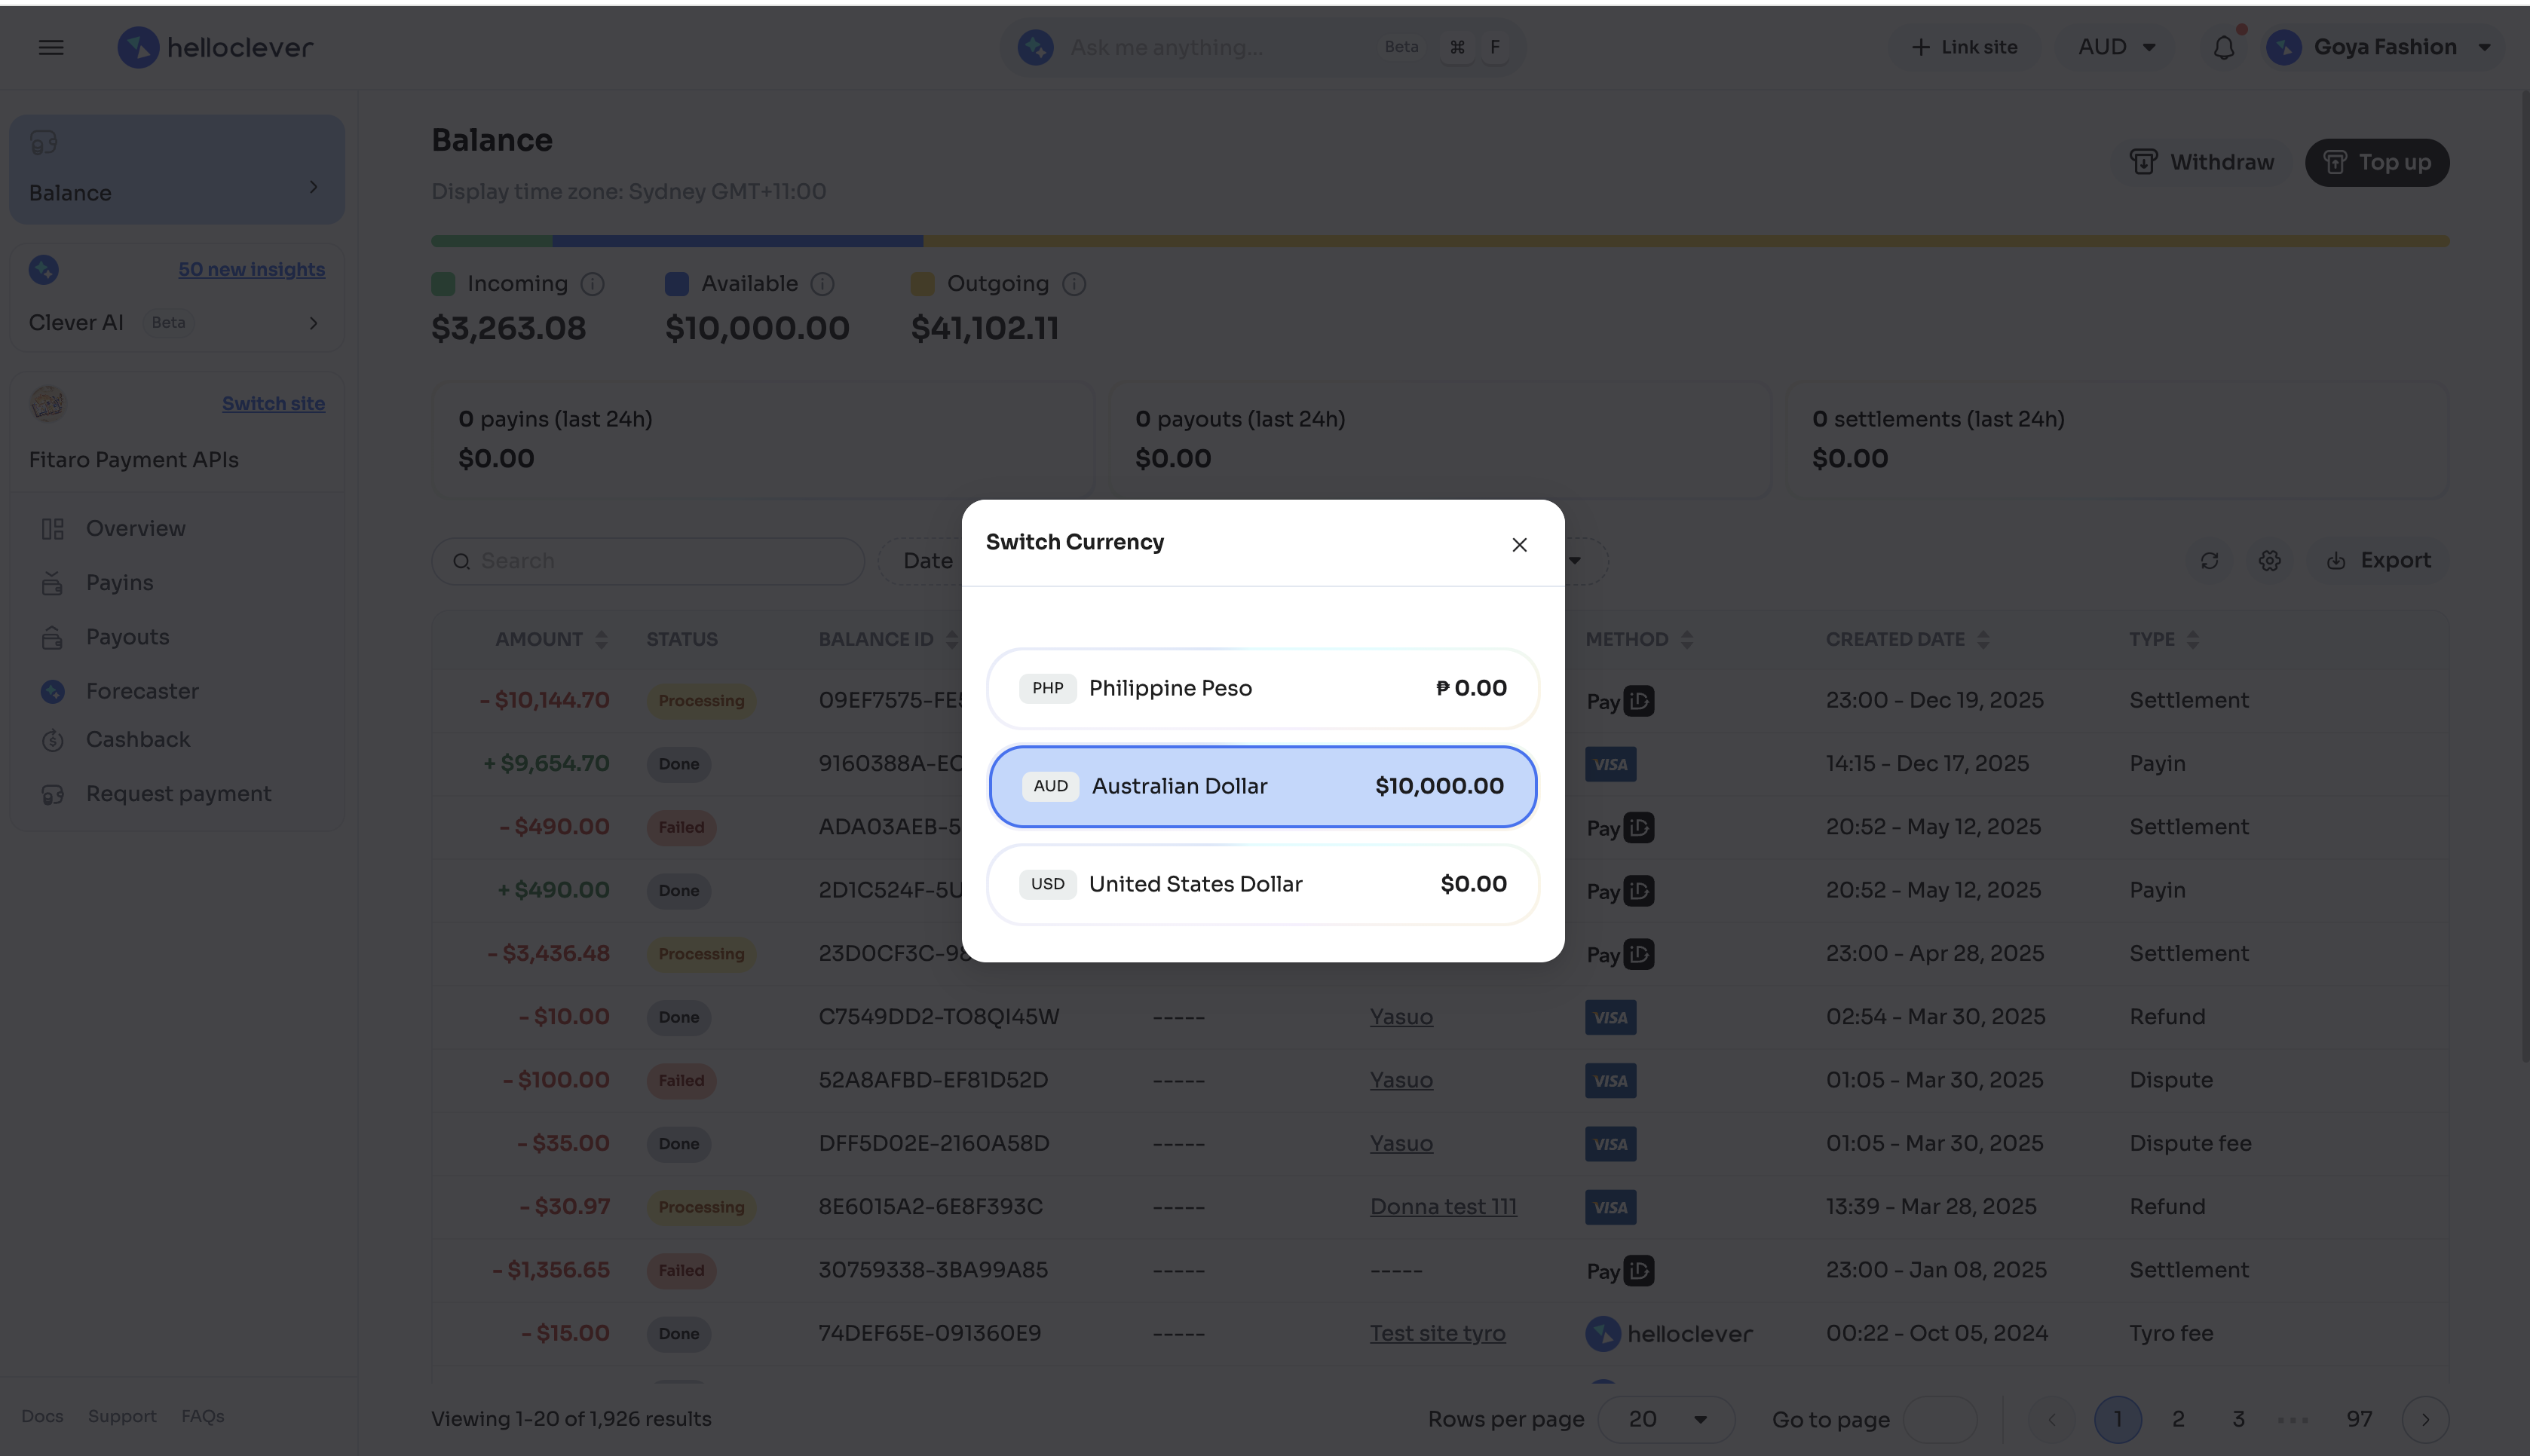Click the Switch site link
Viewport: 2530px width, 1456px height.
[273, 403]
